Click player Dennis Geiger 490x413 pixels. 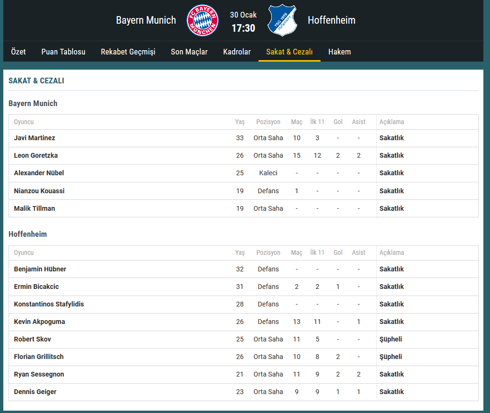tap(35, 391)
